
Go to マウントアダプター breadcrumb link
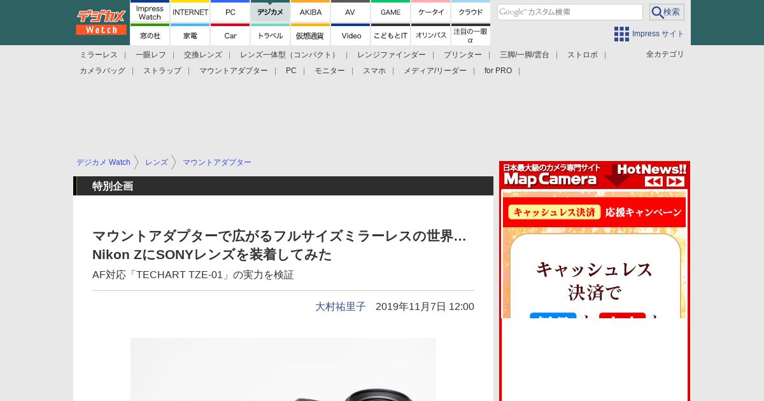217,162
